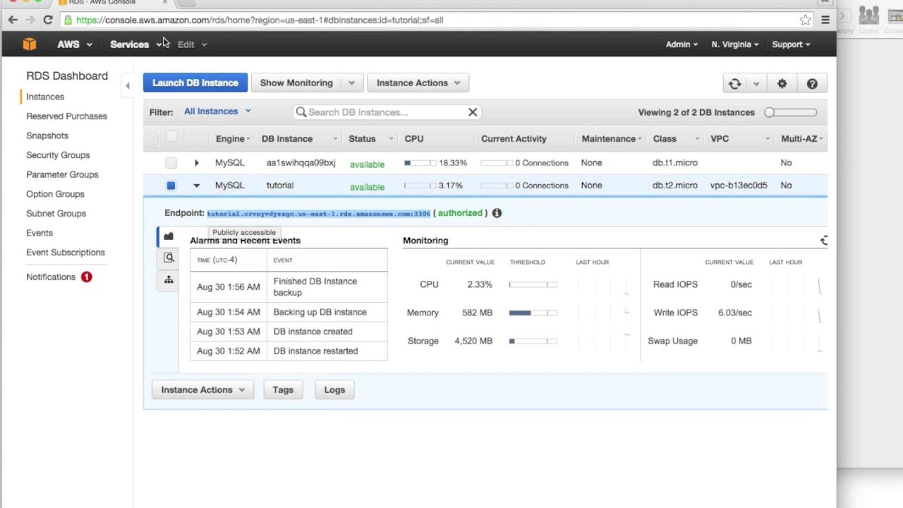The height and width of the screenshot is (508, 903).
Task: Open the dropdown arrow beside the refresh button
Action: [756, 83]
